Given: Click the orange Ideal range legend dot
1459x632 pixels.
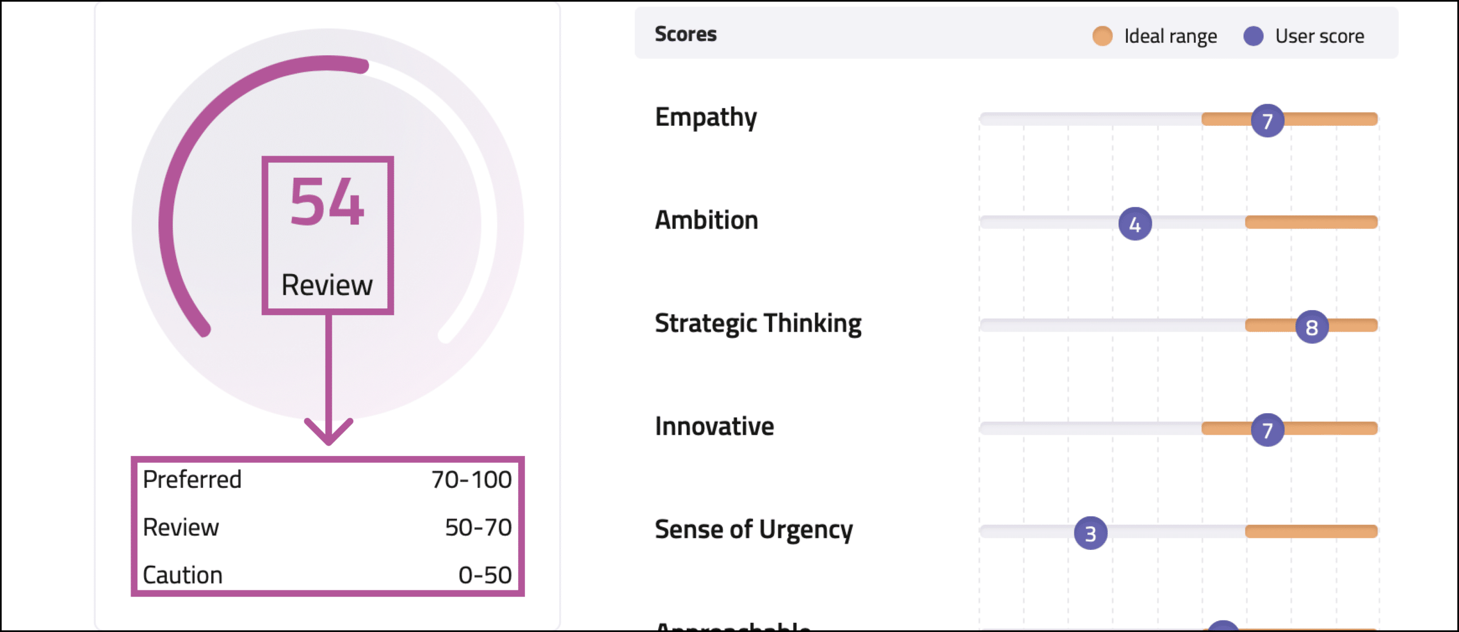Looking at the screenshot, I should [1102, 36].
